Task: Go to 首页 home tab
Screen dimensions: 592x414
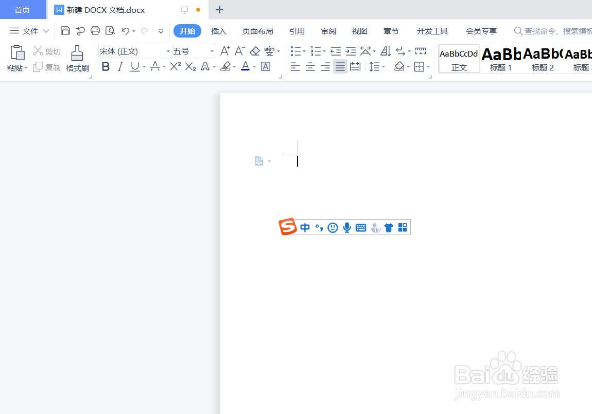Action: pos(22,10)
